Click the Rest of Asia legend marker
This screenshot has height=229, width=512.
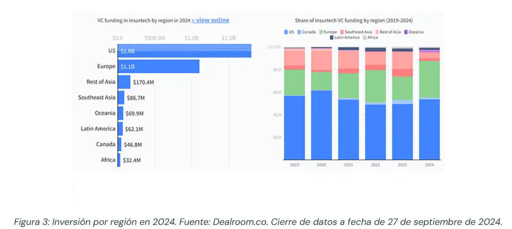[377, 32]
